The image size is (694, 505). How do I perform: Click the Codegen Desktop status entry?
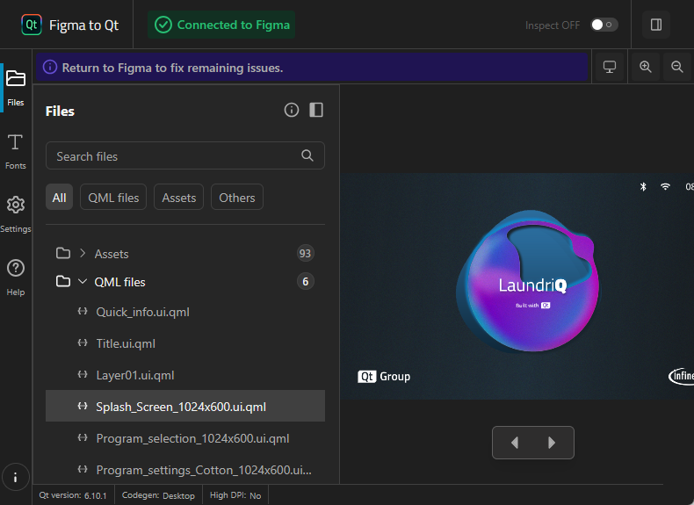(x=158, y=495)
